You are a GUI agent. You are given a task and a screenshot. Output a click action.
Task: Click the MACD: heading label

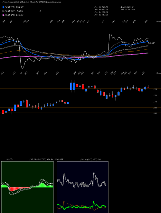[10, 159]
